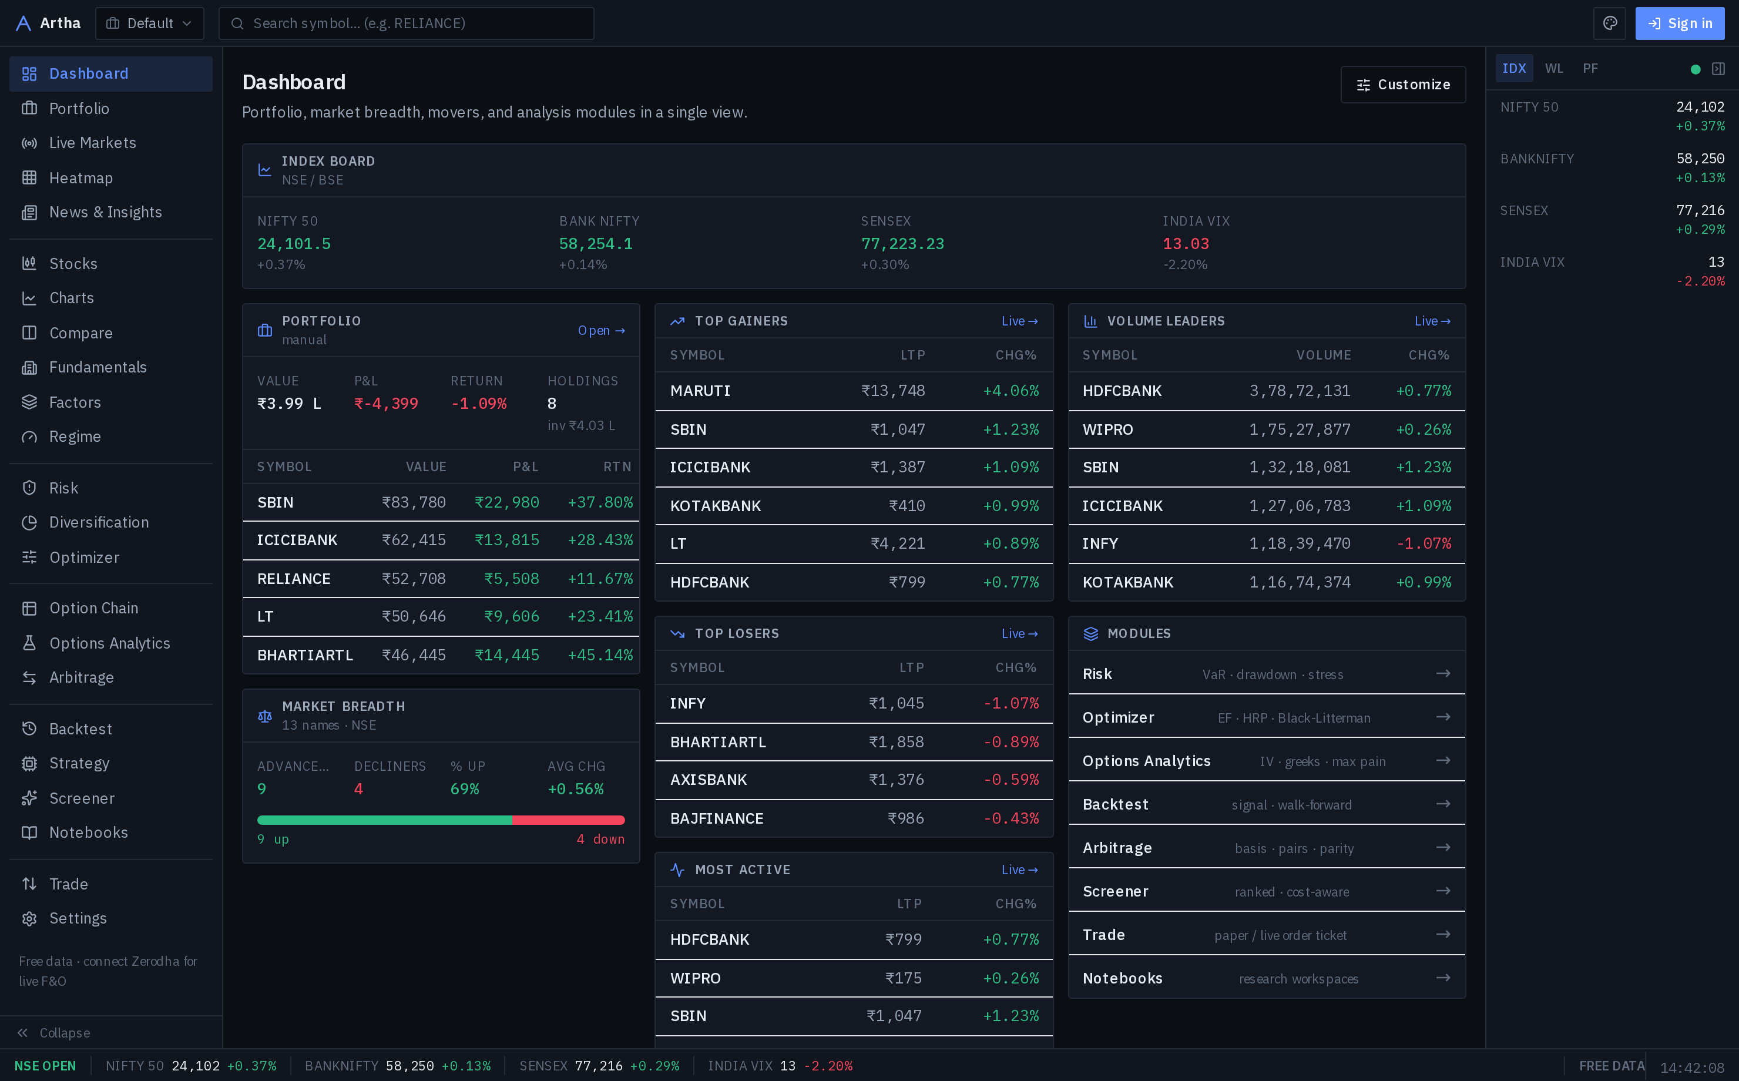Open the Regime page
This screenshot has width=1739, height=1081.
click(x=111, y=436)
